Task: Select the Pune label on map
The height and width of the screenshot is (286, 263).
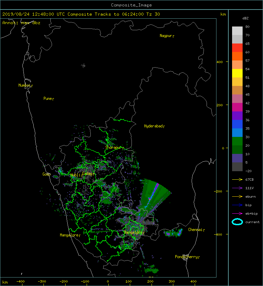Action: coord(48,99)
